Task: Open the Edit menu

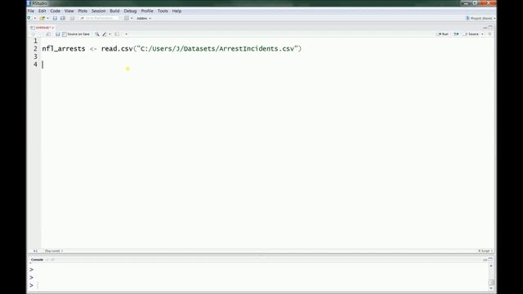Action: 42,11
